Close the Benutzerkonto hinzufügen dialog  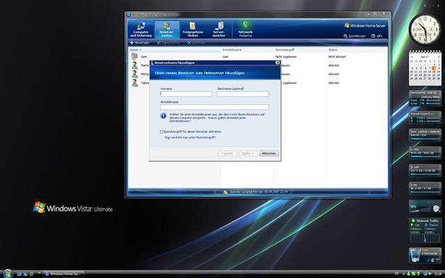(277, 63)
